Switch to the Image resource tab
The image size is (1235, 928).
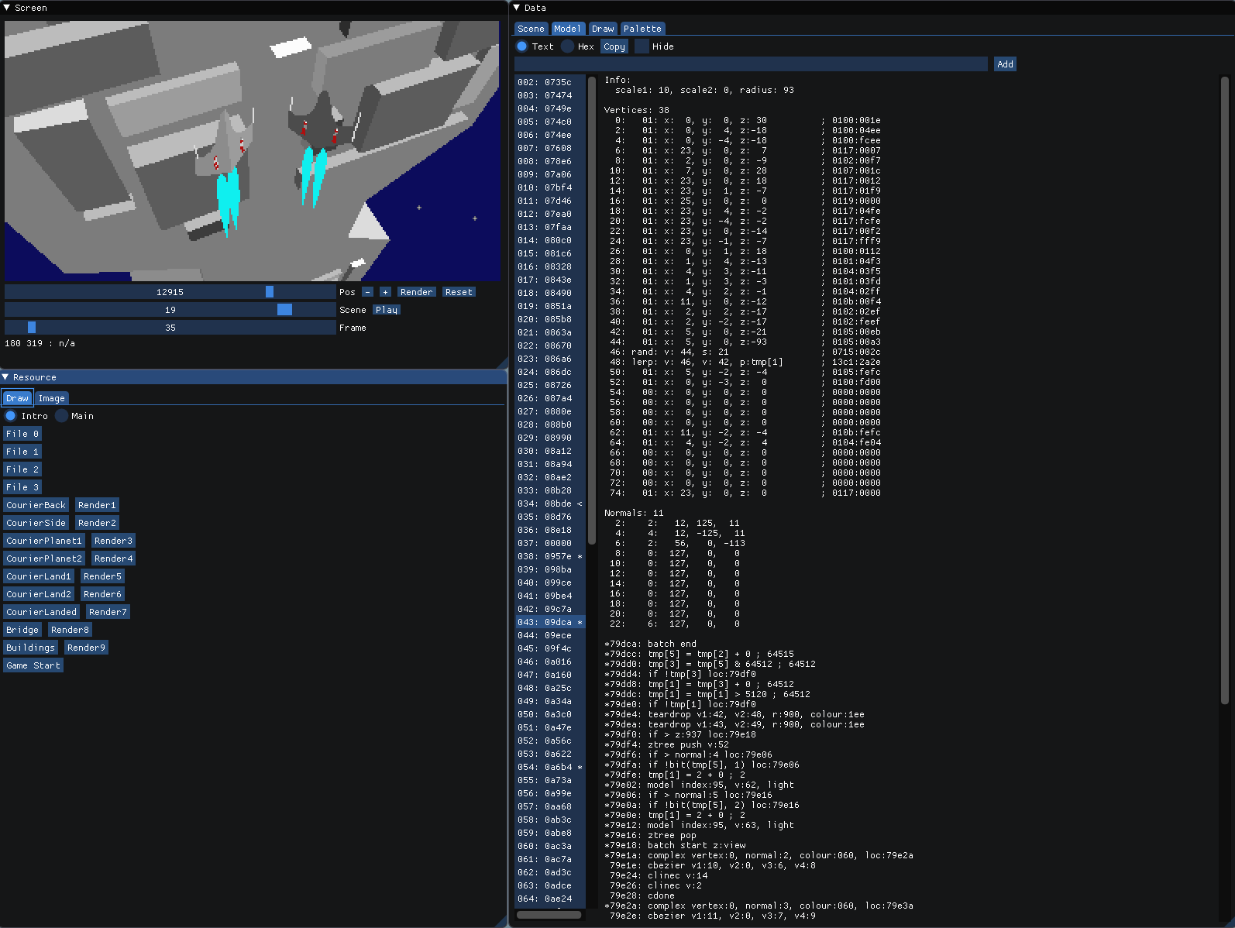tap(52, 398)
